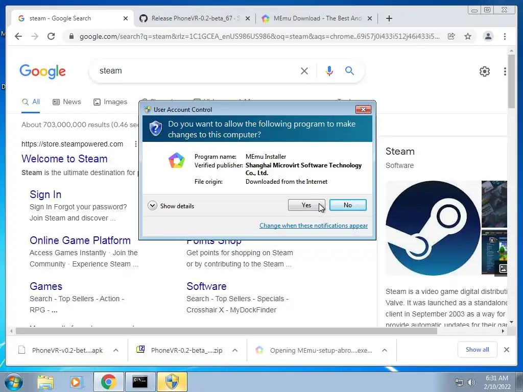Open the Games sitelink
523x392 pixels.
point(46,286)
